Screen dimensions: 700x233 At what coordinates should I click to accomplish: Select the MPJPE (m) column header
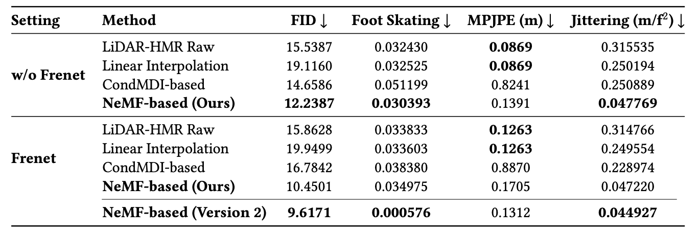(x=510, y=21)
